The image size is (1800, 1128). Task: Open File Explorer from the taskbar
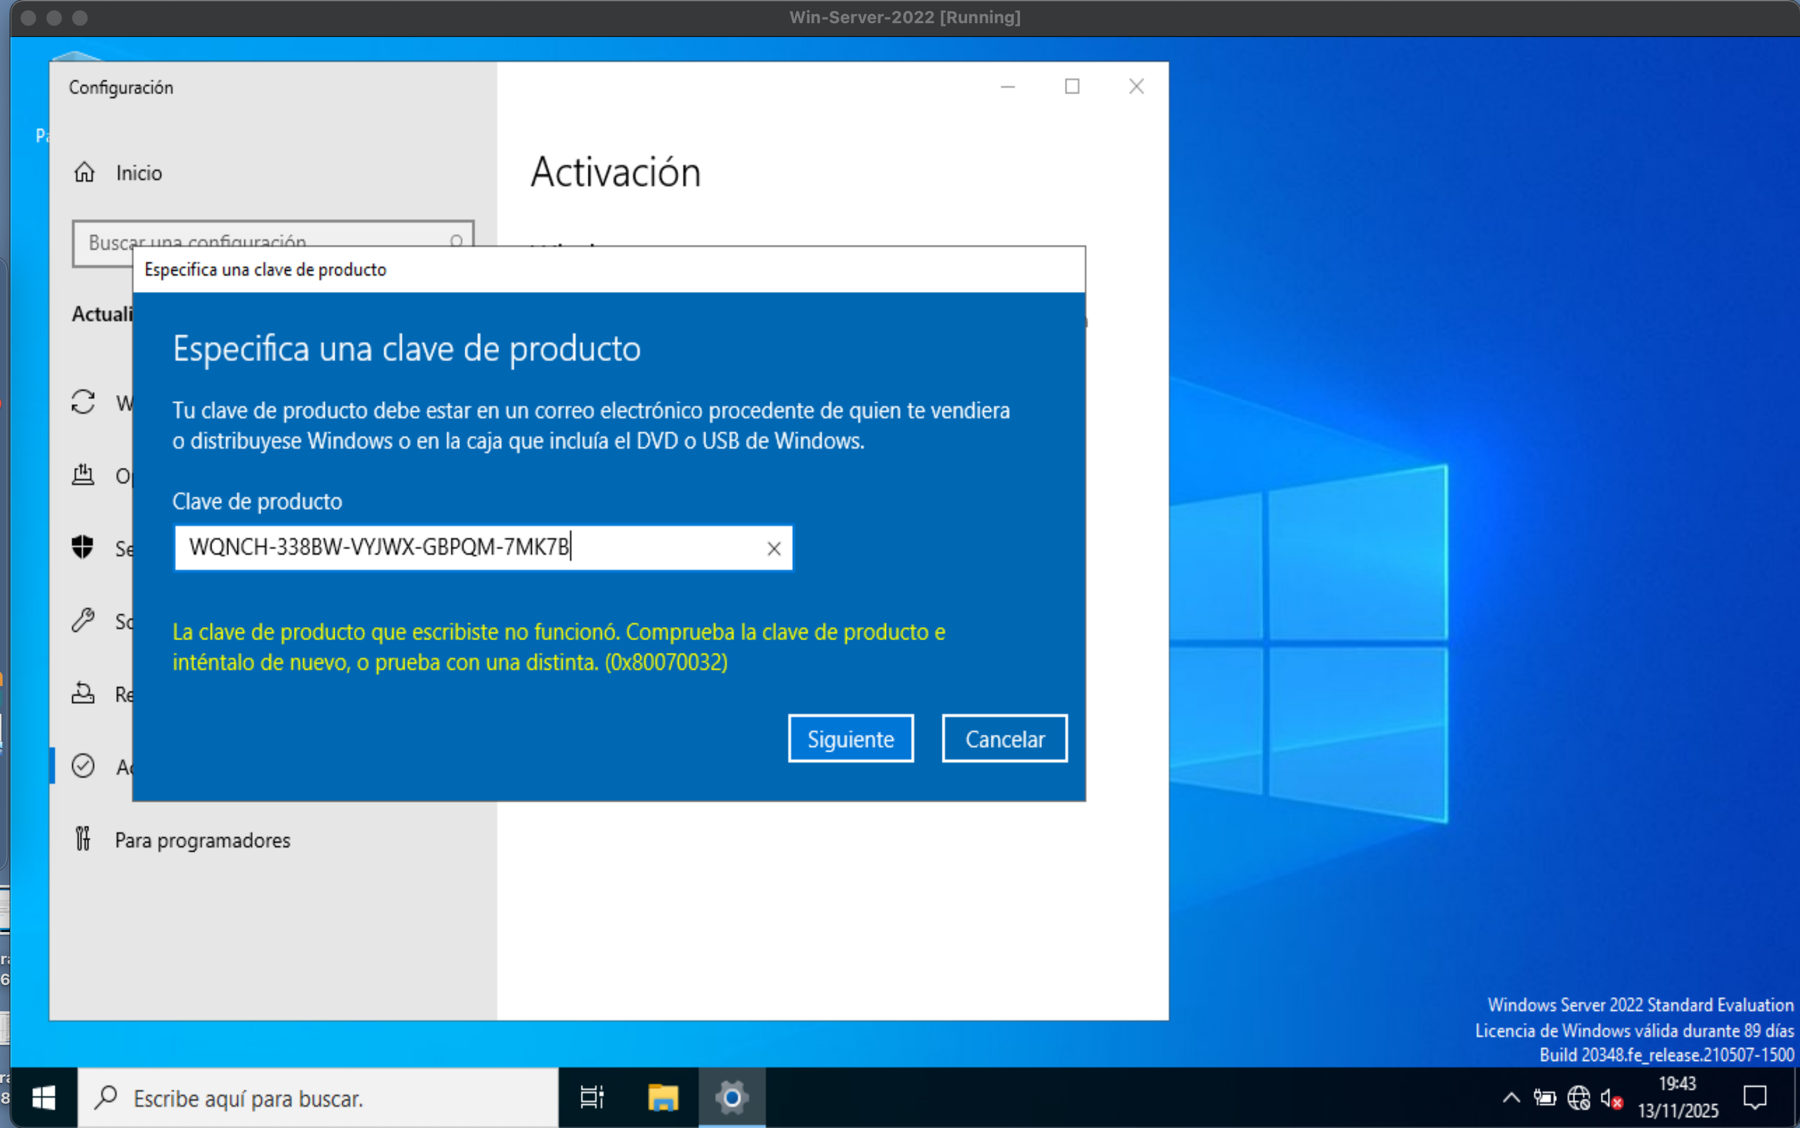click(662, 1098)
